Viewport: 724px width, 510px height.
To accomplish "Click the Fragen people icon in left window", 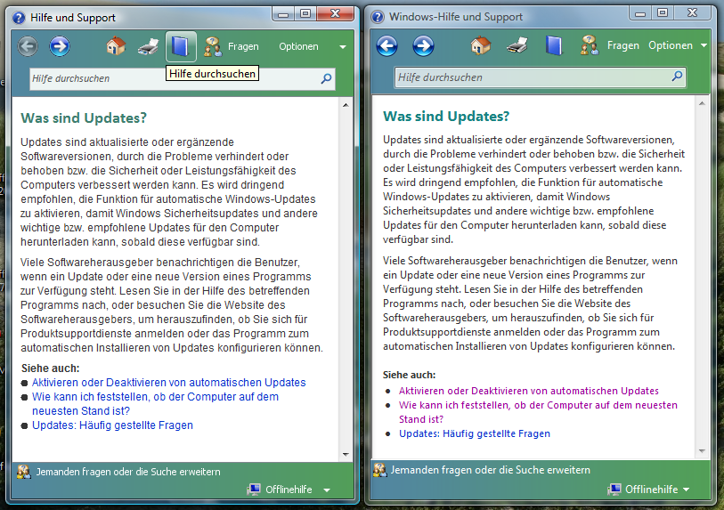I will [x=213, y=46].
